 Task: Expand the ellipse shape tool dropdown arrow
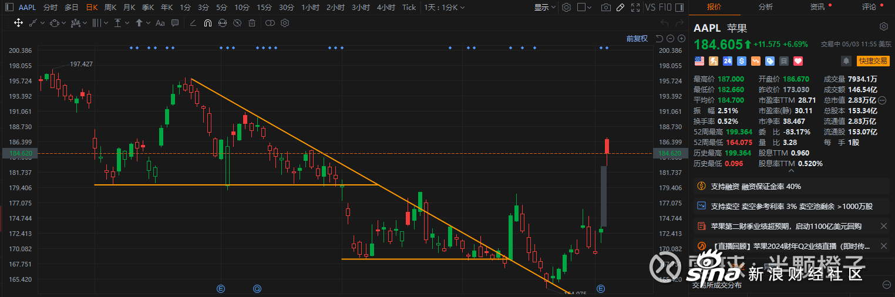63,23
